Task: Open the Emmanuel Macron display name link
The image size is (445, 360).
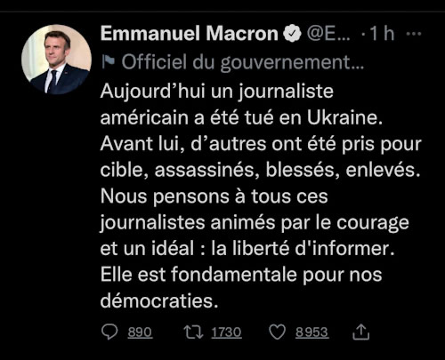Action: tap(189, 33)
